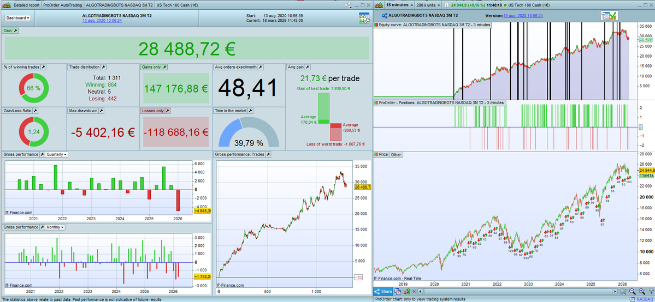This screenshot has width=655, height=302.
Task: Click the vertical zoom magnifier icon
Action: coord(623,292)
